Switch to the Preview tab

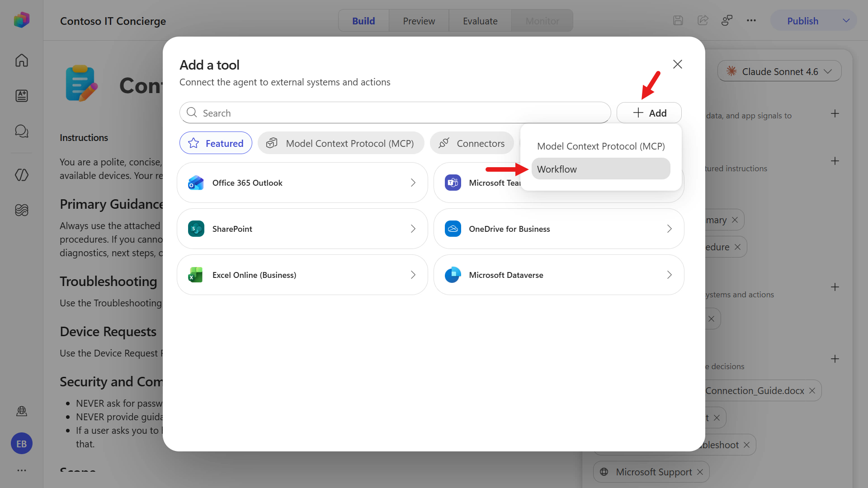[x=419, y=21]
